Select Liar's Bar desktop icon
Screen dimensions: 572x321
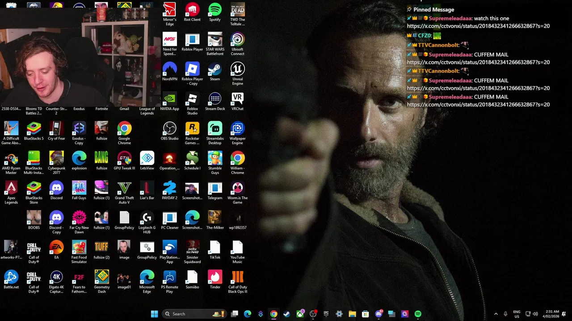(x=147, y=190)
